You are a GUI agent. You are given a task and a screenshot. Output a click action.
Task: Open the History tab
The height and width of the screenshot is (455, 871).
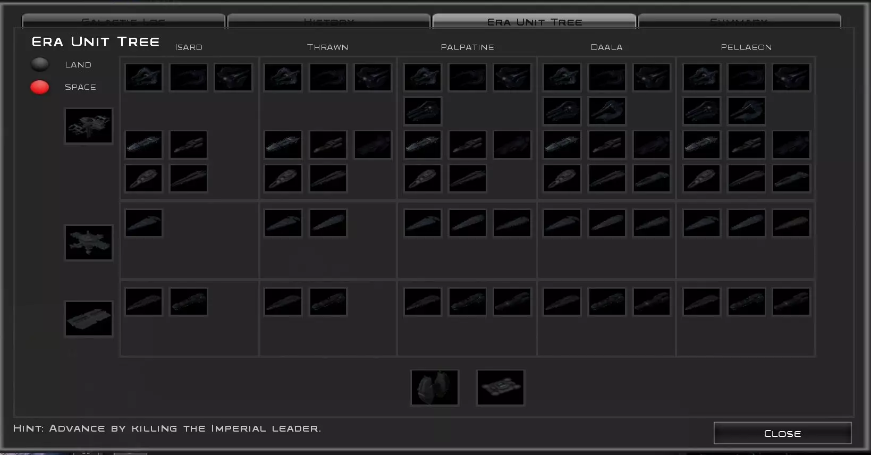[329, 21]
